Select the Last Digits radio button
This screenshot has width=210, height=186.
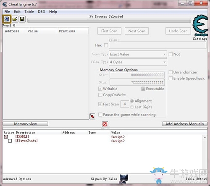tap(132, 107)
